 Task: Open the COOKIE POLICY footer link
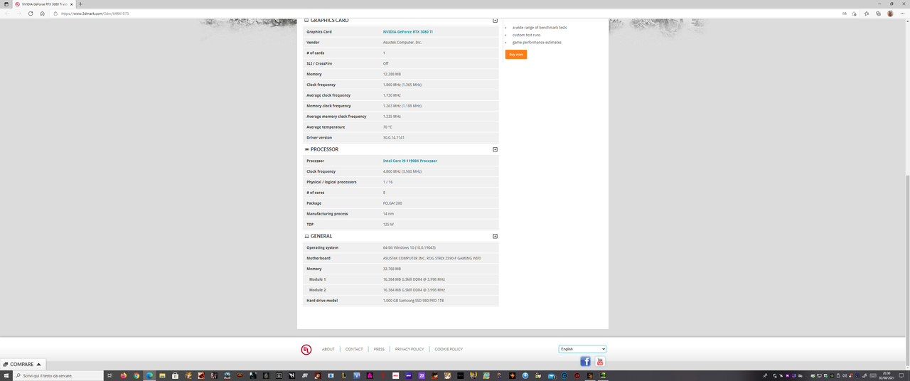[449, 349]
